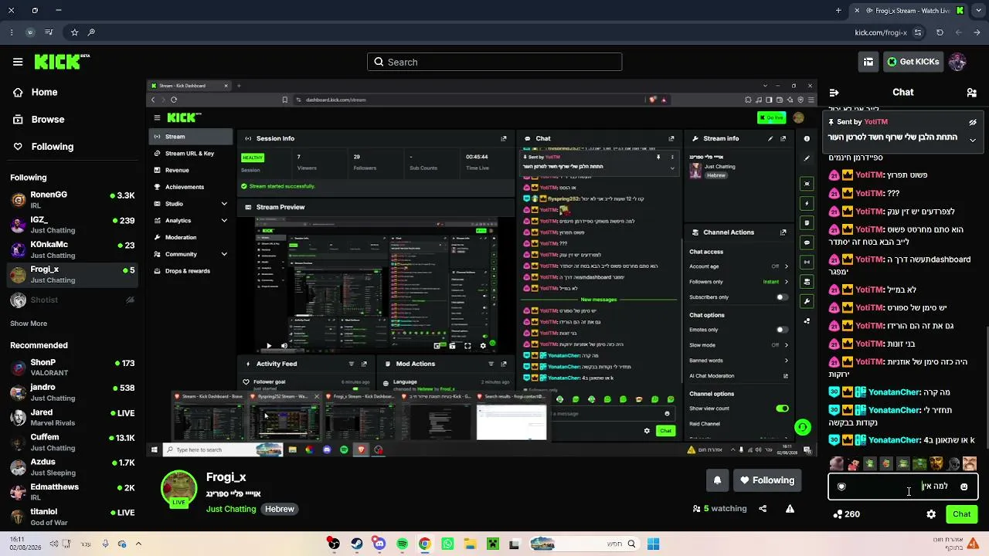
Task: Open the Kick sidebar hamburger menu
Action: (x=18, y=62)
